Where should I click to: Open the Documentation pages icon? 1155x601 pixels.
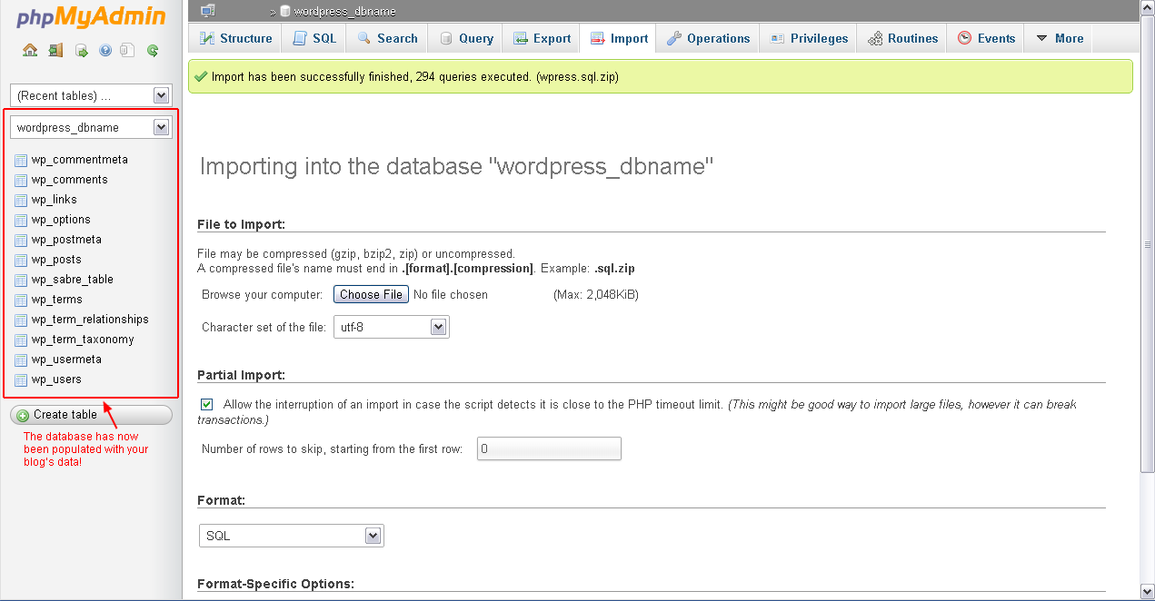(x=128, y=51)
